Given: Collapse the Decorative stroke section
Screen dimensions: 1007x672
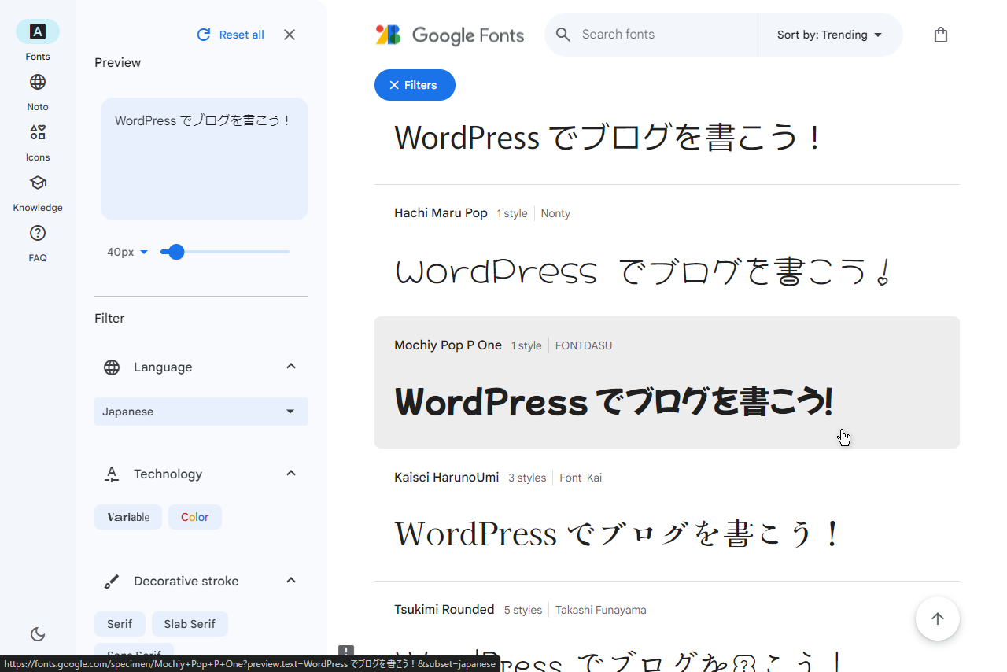Looking at the screenshot, I should pyautogui.click(x=291, y=581).
